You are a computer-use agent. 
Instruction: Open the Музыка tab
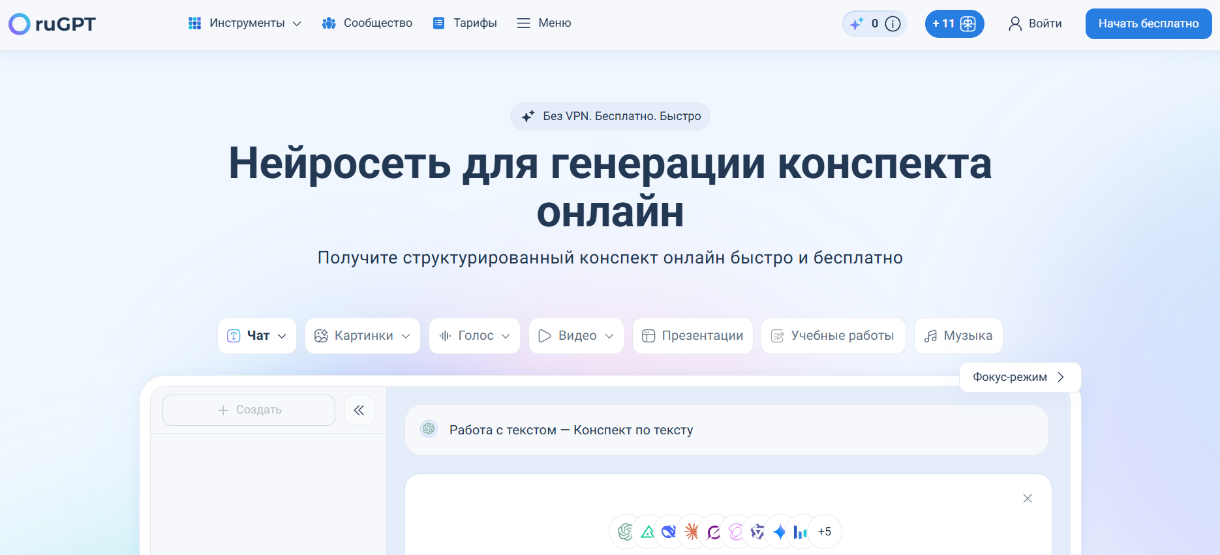click(x=958, y=336)
